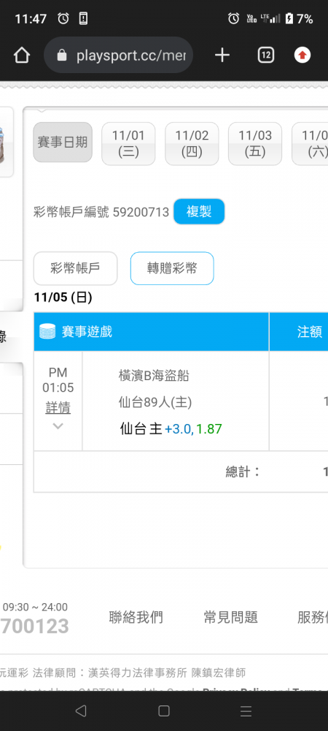Click the 複製 copy button

click(x=199, y=212)
